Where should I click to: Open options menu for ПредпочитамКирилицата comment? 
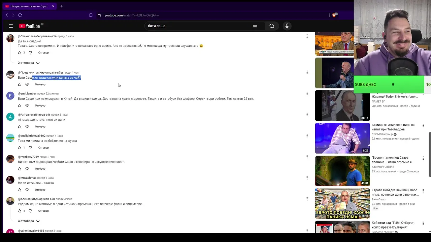[x=307, y=72]
